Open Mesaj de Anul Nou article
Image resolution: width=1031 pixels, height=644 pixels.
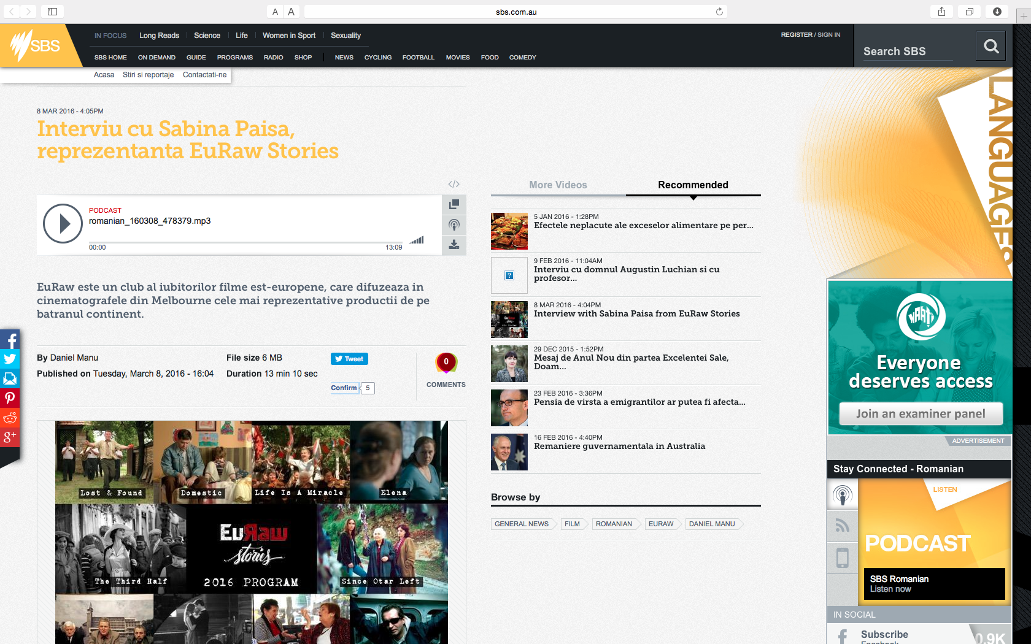coord(631,362)
